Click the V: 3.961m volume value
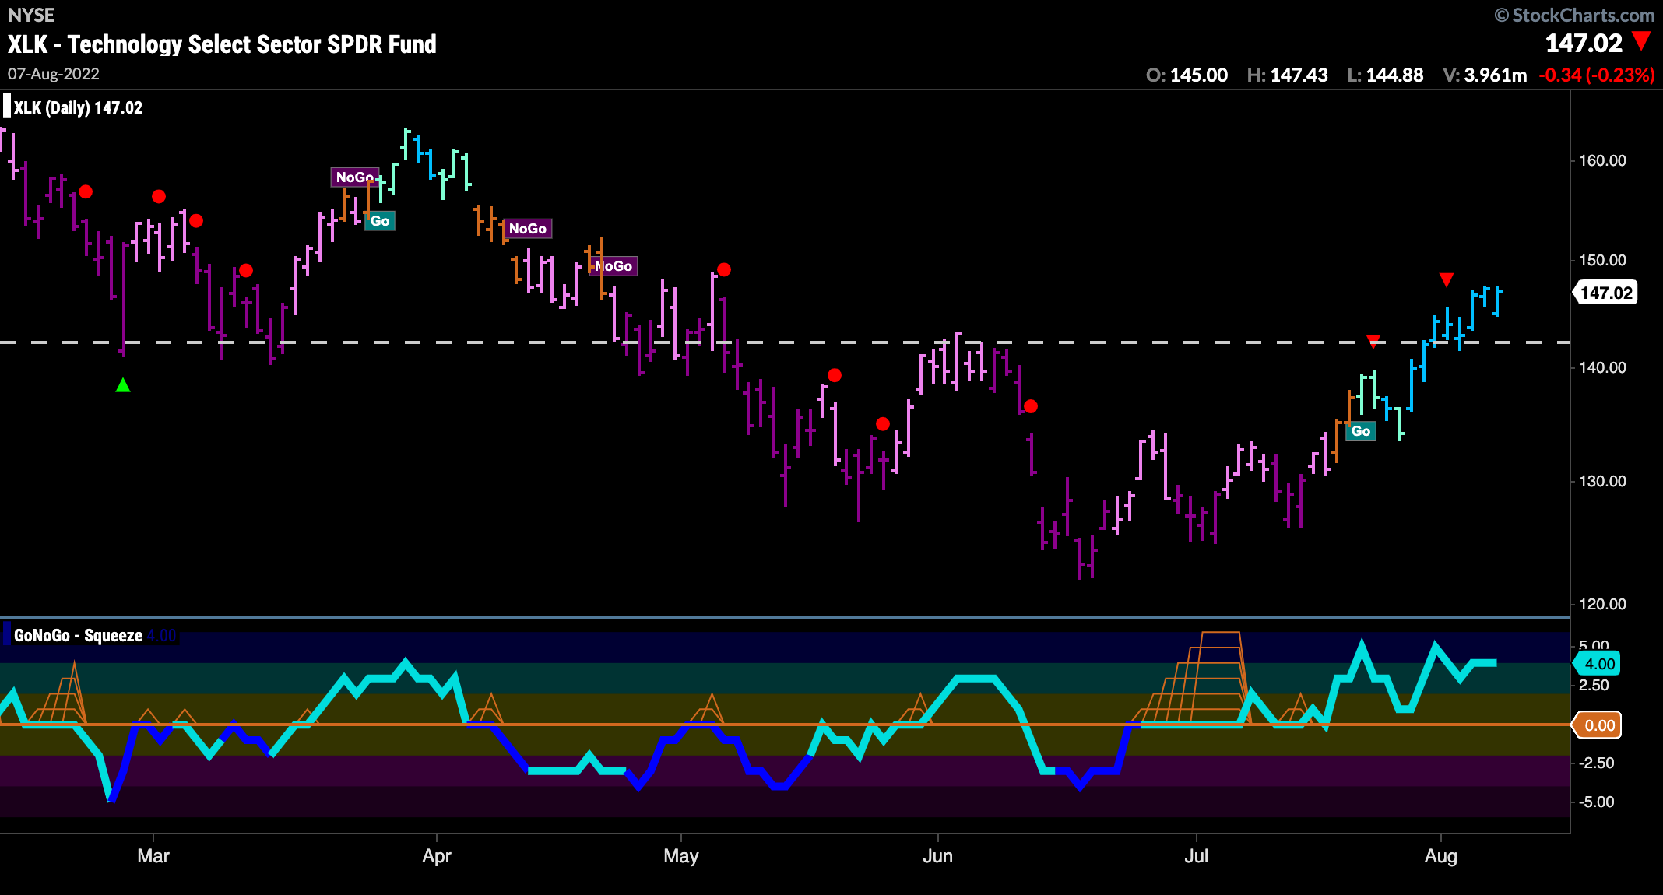 (x=1485, y=75)
